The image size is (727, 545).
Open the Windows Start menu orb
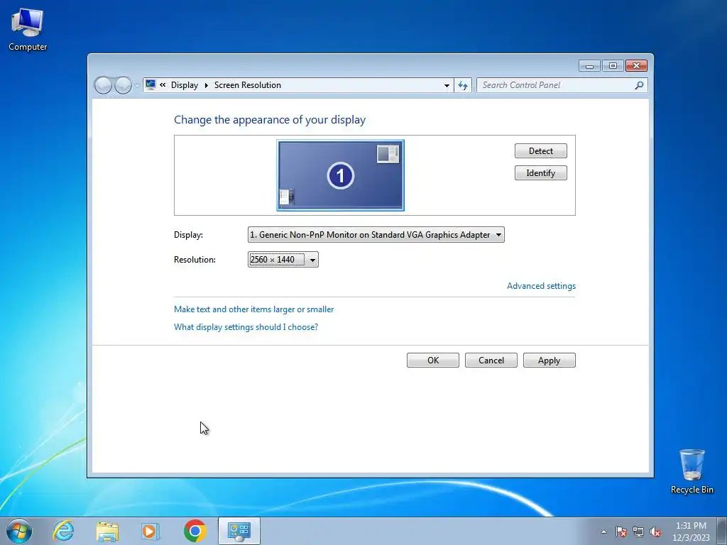(19, 531)
